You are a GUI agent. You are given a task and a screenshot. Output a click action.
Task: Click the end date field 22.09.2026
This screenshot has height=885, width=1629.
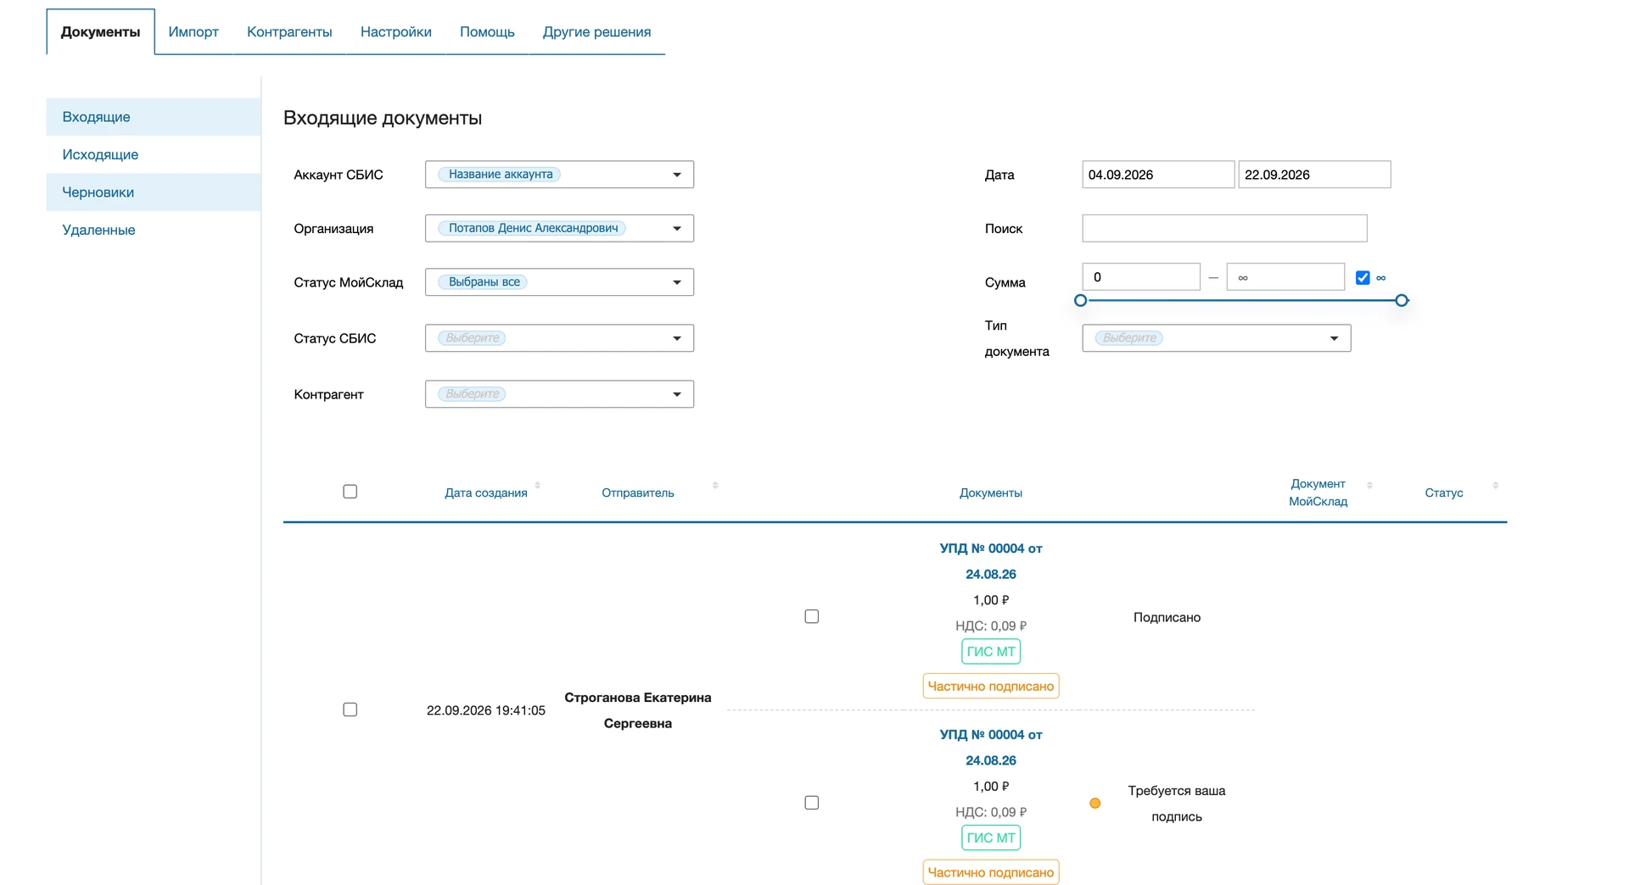coord(1314,175)
